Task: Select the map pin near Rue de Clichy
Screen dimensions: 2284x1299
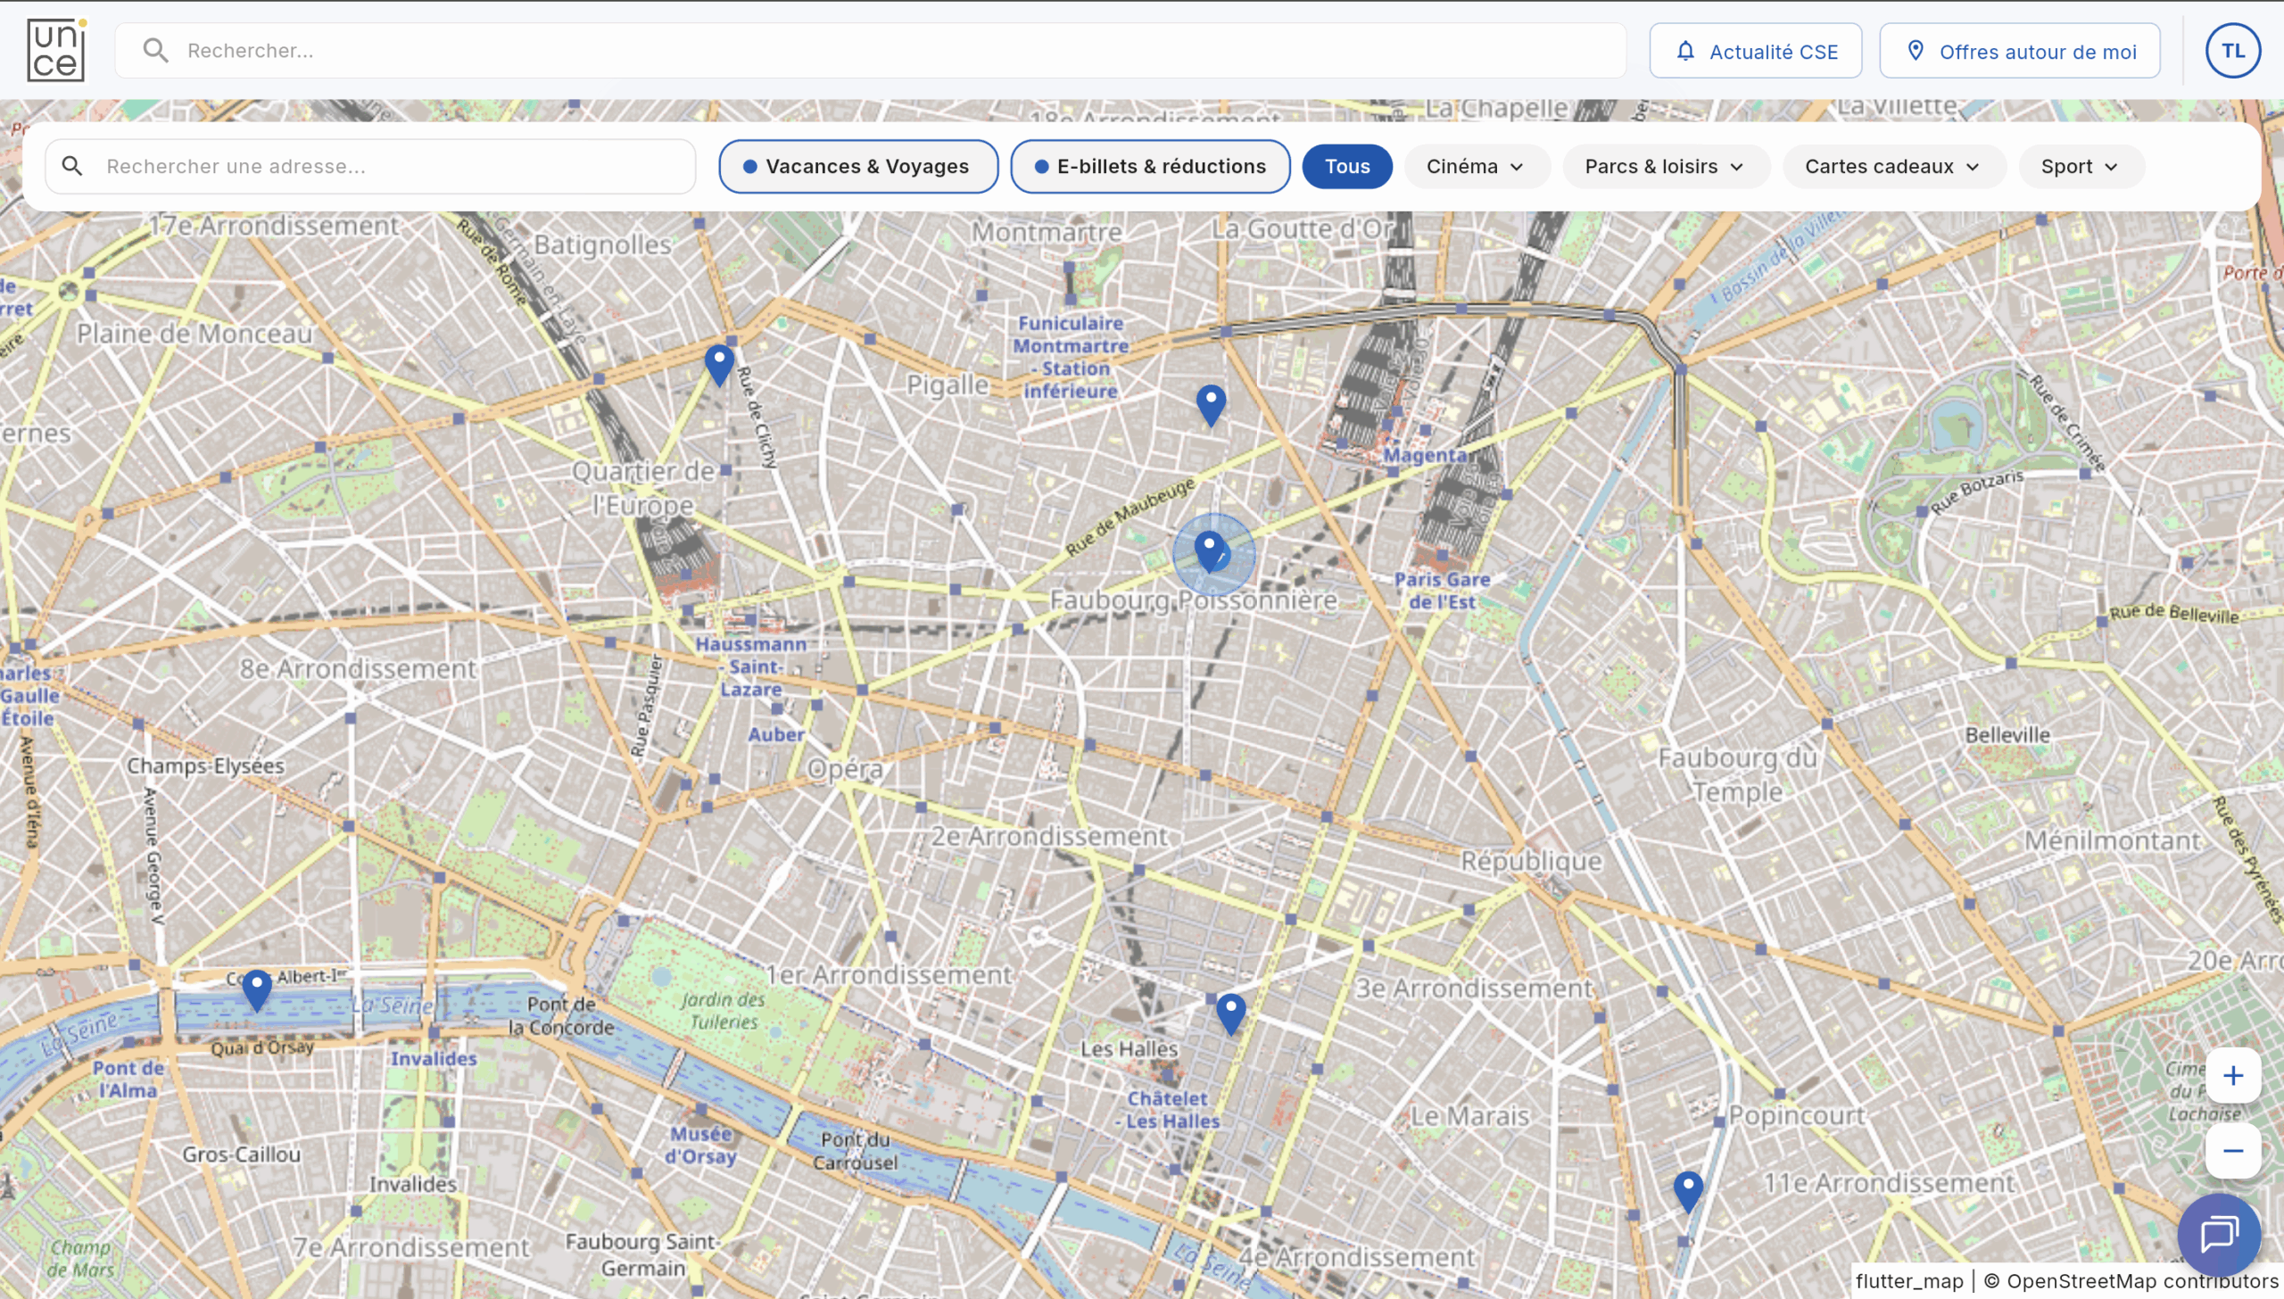Action: click(719, 365)
